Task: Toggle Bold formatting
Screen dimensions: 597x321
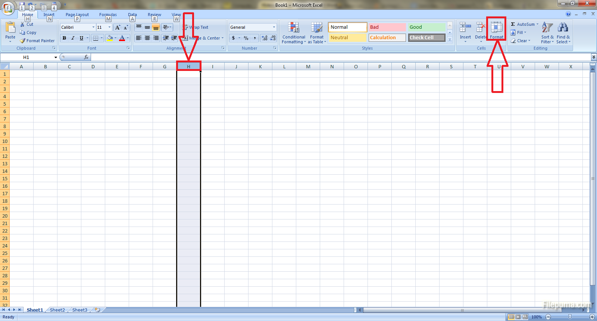Action: 64,38
